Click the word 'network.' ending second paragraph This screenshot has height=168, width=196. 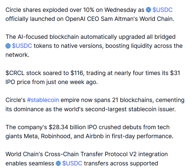17,55
